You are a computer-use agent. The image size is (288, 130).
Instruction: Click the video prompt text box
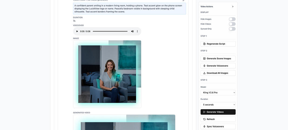click(130, 9)
